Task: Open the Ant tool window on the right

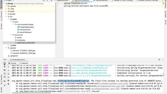Action: 166,22
